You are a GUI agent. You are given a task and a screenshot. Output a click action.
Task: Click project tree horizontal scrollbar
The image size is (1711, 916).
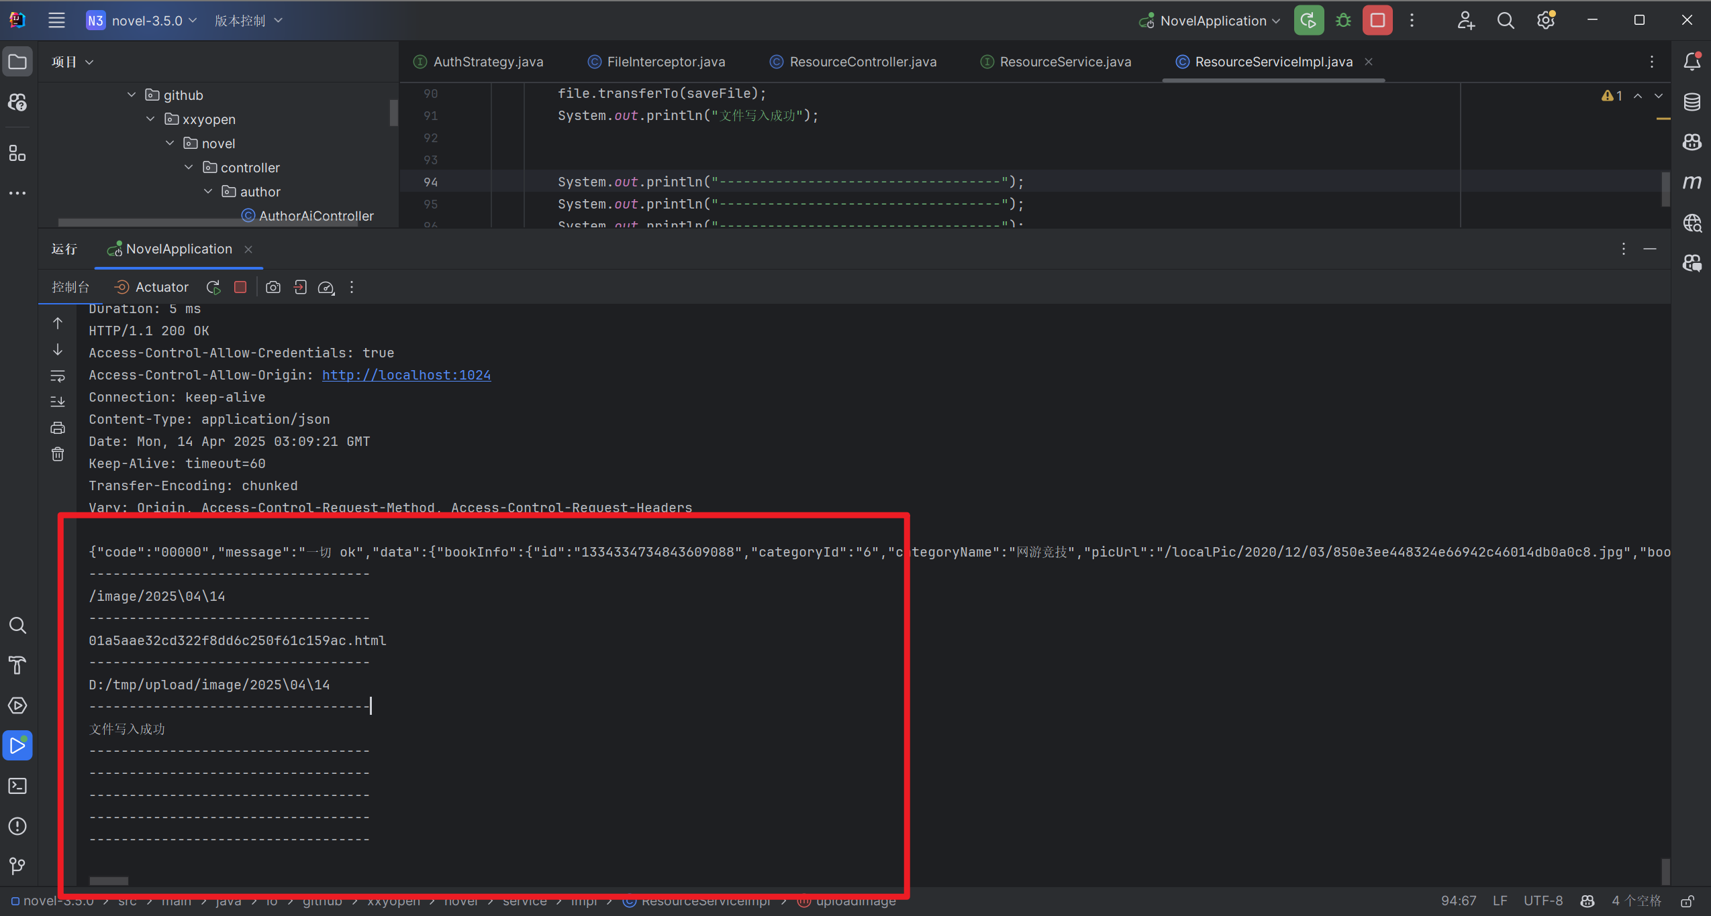[208, 222]
